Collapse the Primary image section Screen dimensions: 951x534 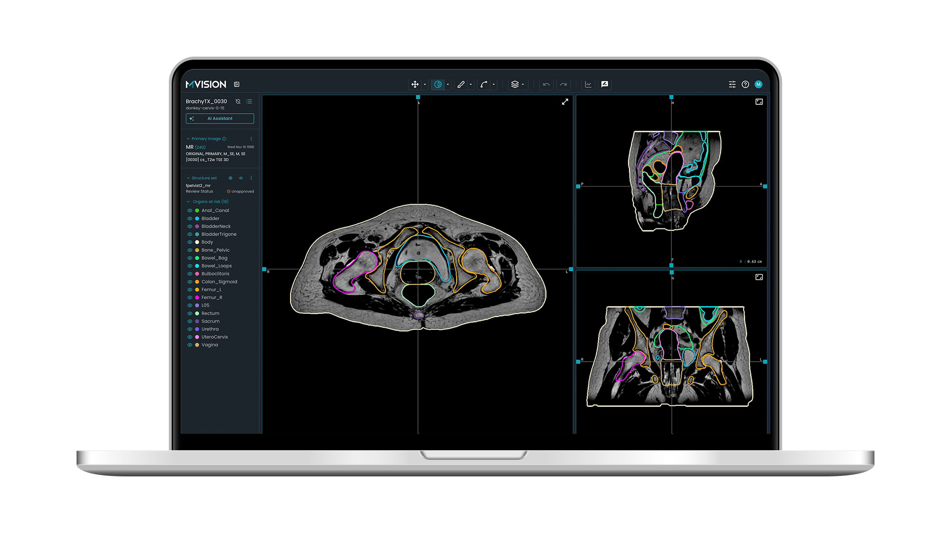coord(188,139)
